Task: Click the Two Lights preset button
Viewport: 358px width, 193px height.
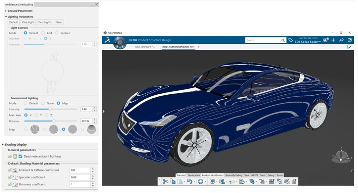Action: (x=45, y=22)
